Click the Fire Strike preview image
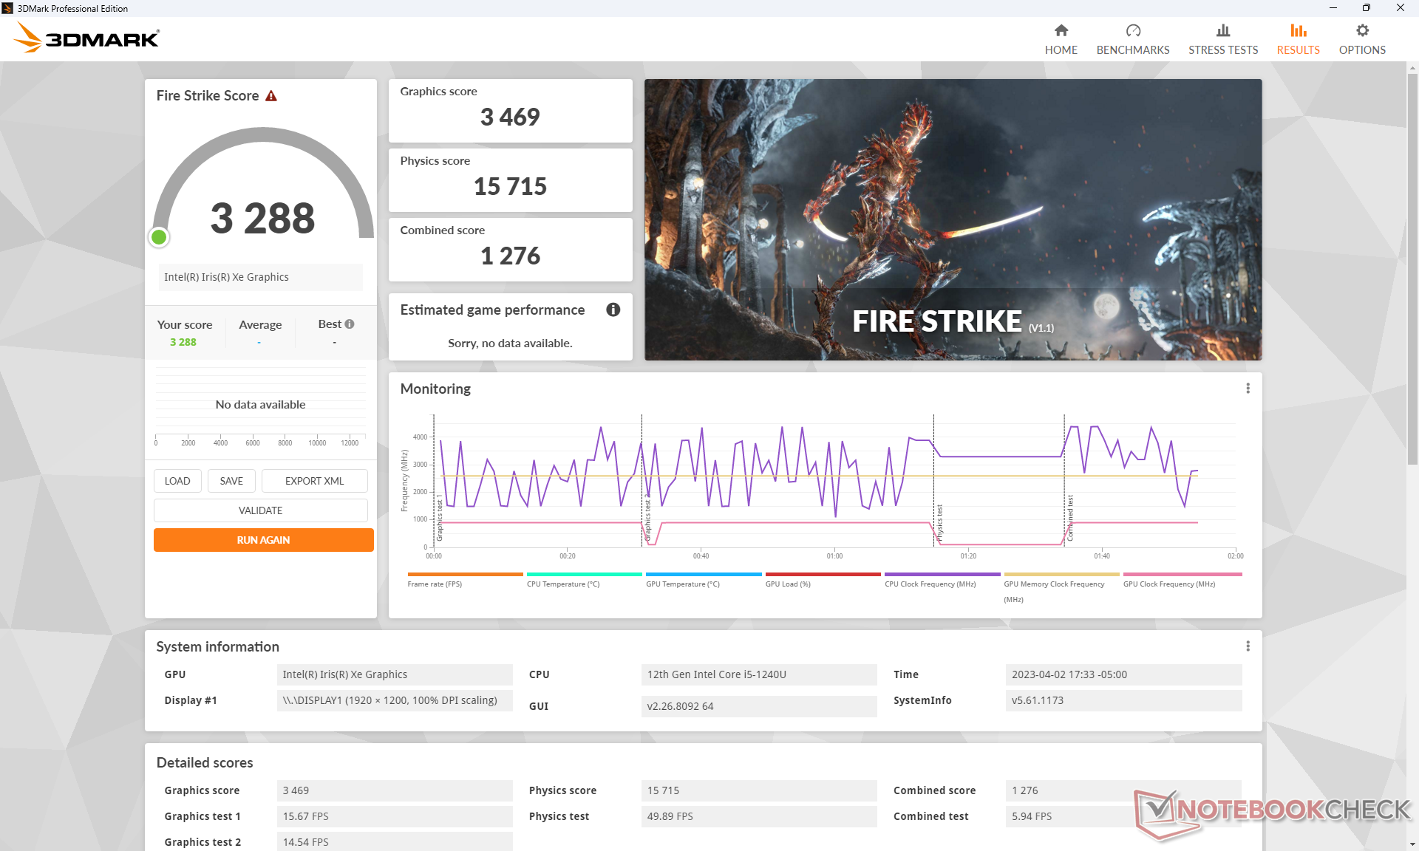Viewport: 1419px width, 851px height. (x=952, y=219)
